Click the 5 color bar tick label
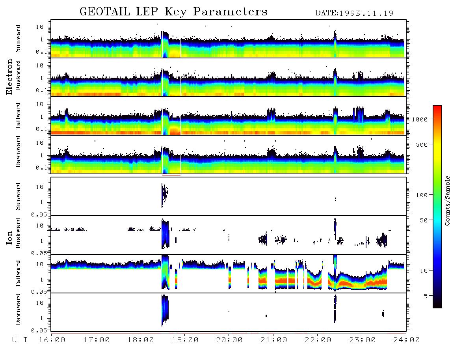The height and width of the screenshot is (347, 450). [426, 296]
